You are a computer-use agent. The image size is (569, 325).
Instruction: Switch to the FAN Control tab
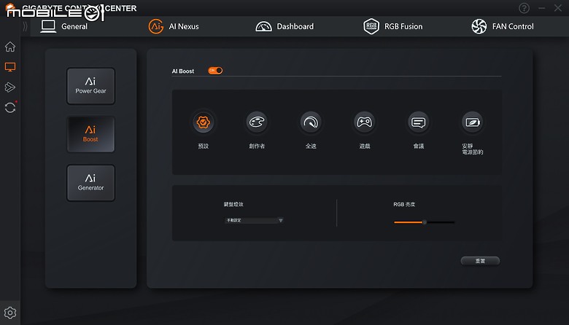click(502, 26)
